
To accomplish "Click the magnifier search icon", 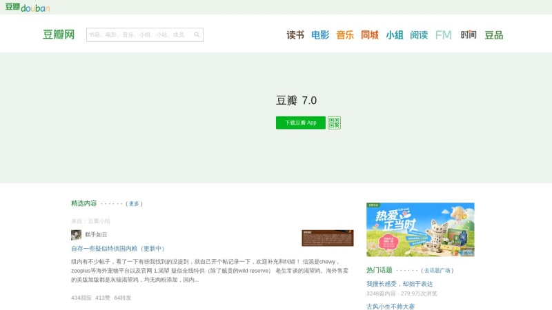I will 197,34.
